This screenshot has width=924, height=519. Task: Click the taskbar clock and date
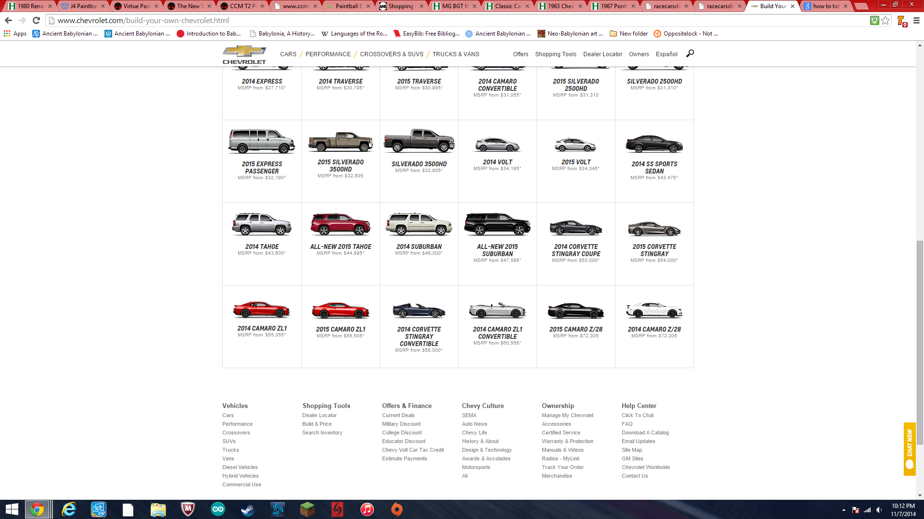903,510
